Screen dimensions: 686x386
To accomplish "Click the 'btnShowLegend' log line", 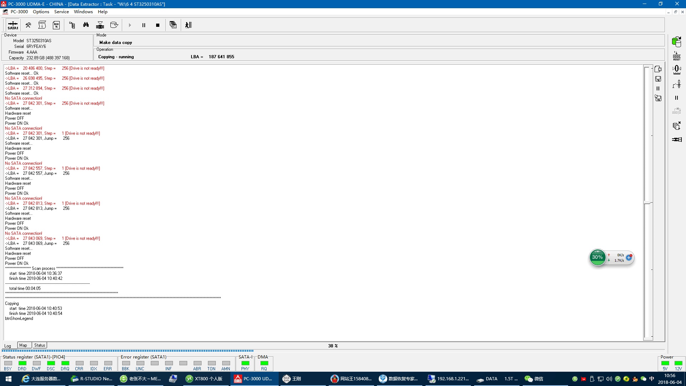I will (19, 318).
